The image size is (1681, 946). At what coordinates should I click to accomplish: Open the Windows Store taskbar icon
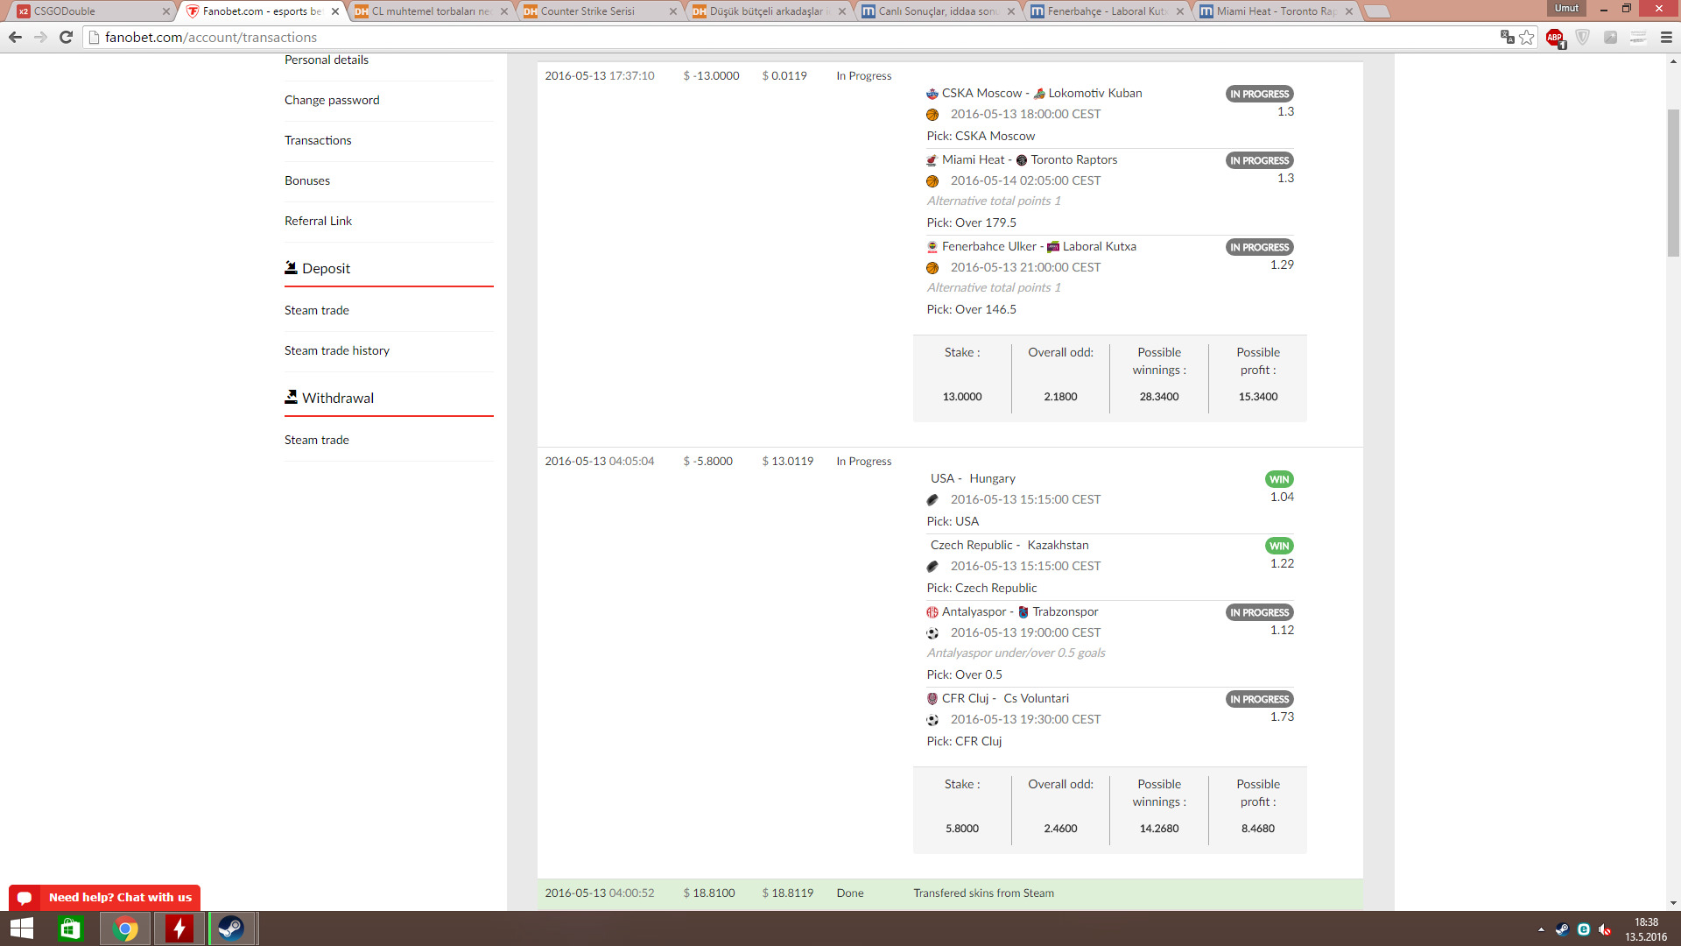[x=70, y=928]
